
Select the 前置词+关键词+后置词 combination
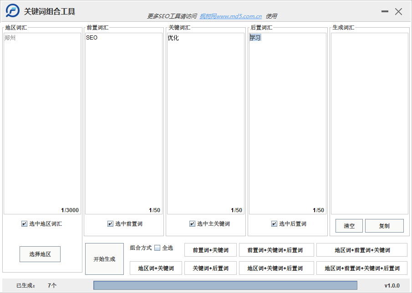click(x=276, y=250)
